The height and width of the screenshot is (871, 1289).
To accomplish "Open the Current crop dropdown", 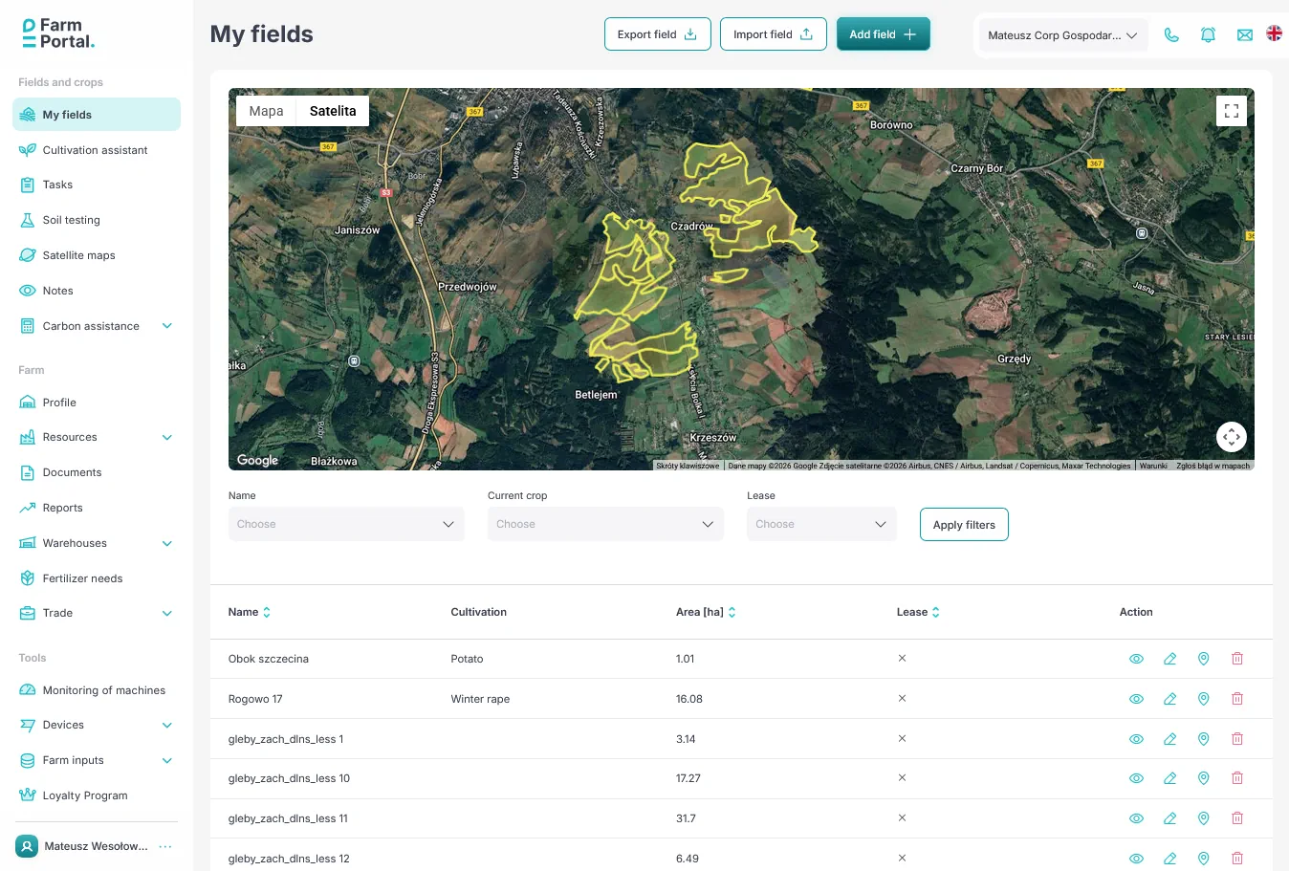I will (605, 524).
